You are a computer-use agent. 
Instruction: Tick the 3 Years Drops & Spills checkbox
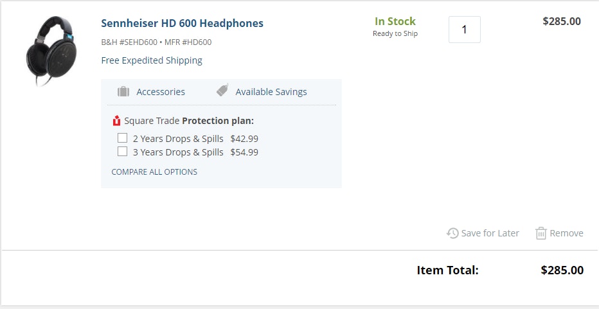pos(122,152)
